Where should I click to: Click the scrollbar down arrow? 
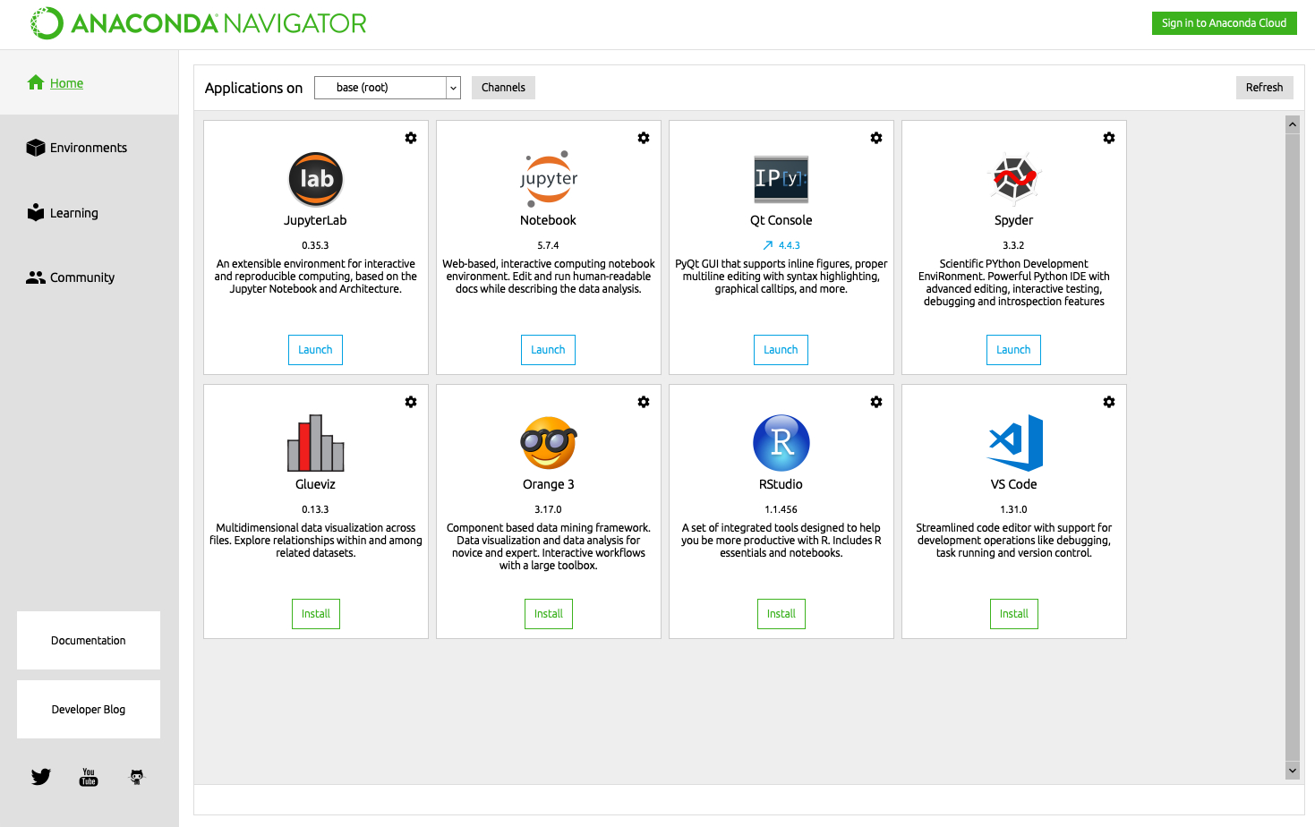pos(1293,771)
